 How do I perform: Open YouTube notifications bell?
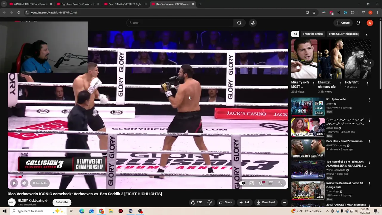(358, 23)
